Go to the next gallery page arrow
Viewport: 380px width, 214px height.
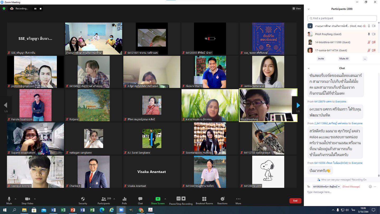click(298, 105)
